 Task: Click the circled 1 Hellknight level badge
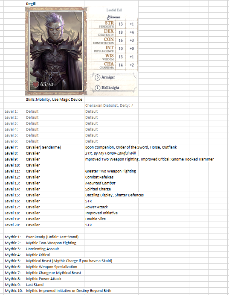[97, 88]
